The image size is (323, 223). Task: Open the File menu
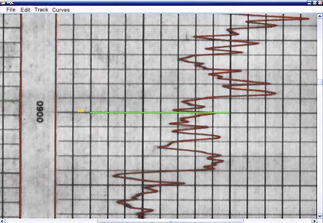[11, 9]
